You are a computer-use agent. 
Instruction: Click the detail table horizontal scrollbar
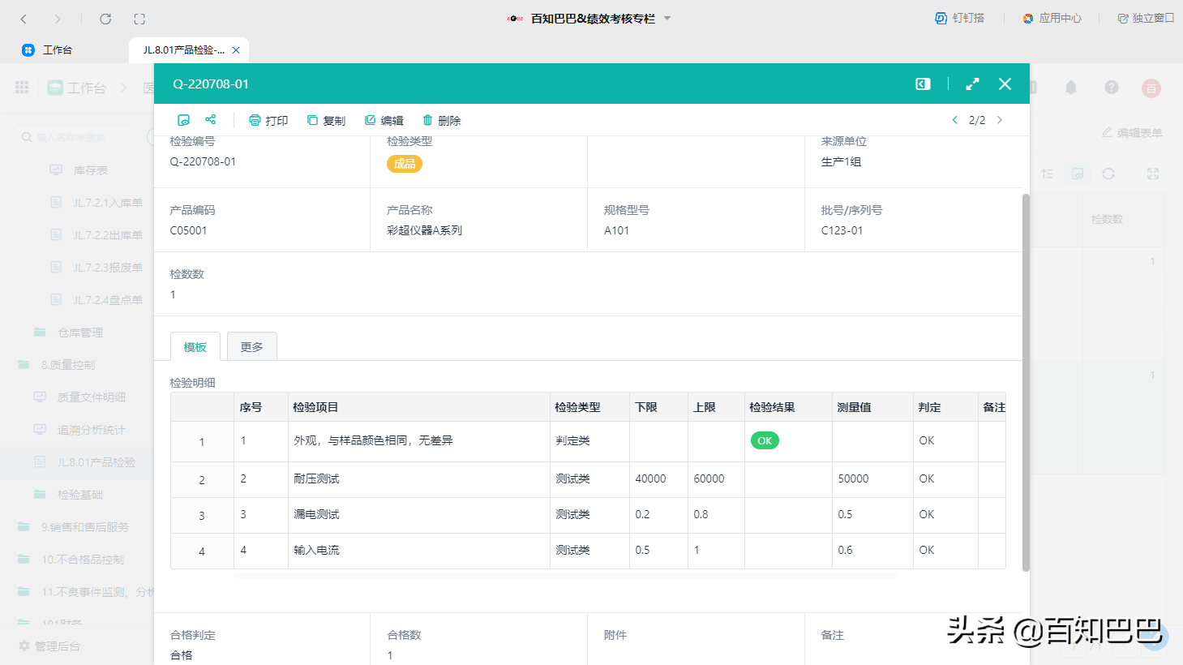coord(565,576)
